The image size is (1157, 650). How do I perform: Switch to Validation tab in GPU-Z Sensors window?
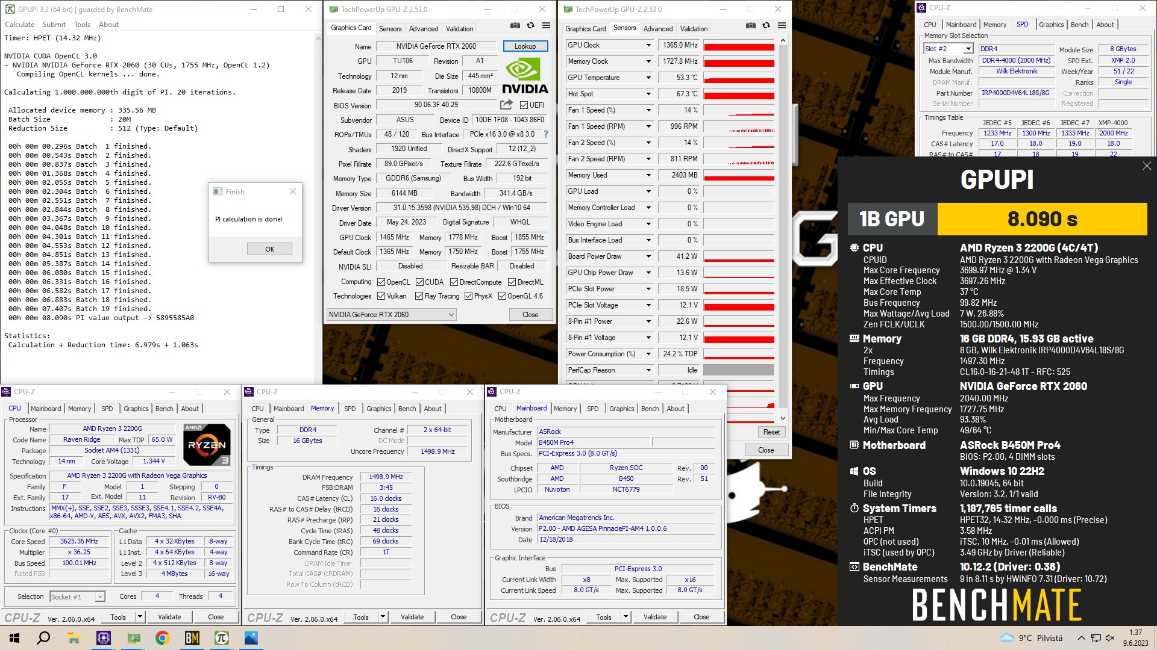pos(694,29)
